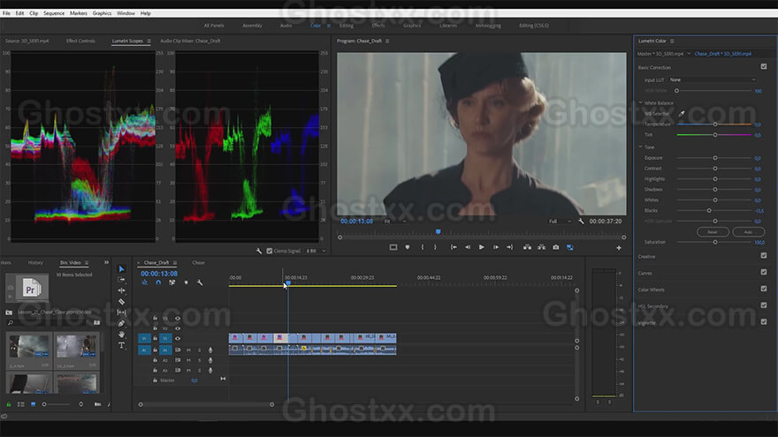
Task: Open Lumetri Scopes settings wrench
Action: (258, 251)
